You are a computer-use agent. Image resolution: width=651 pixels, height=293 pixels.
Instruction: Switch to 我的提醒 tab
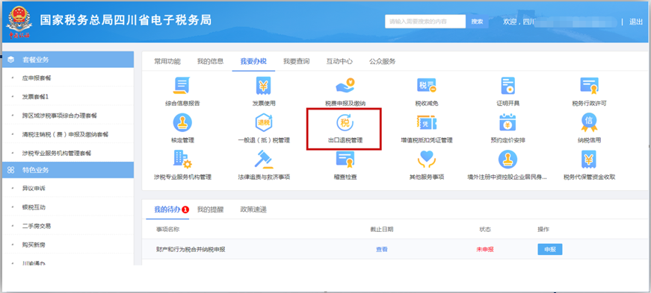(x=211, y=209)
